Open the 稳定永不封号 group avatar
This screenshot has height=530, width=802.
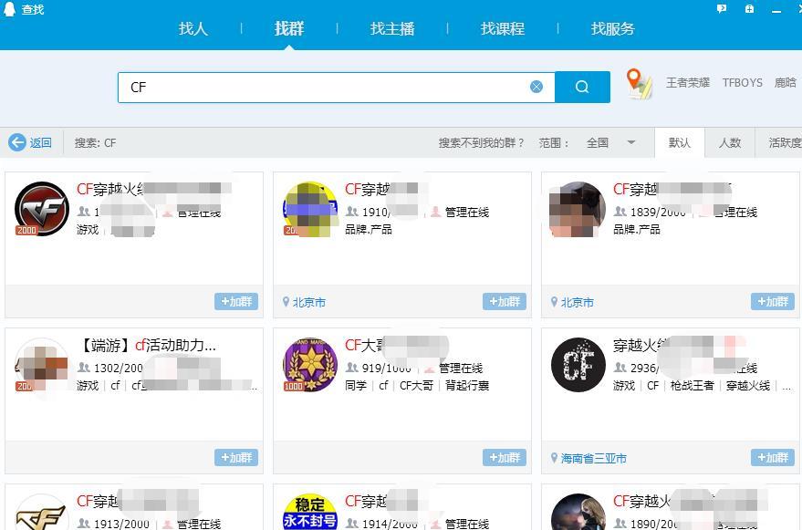point(310,512)
